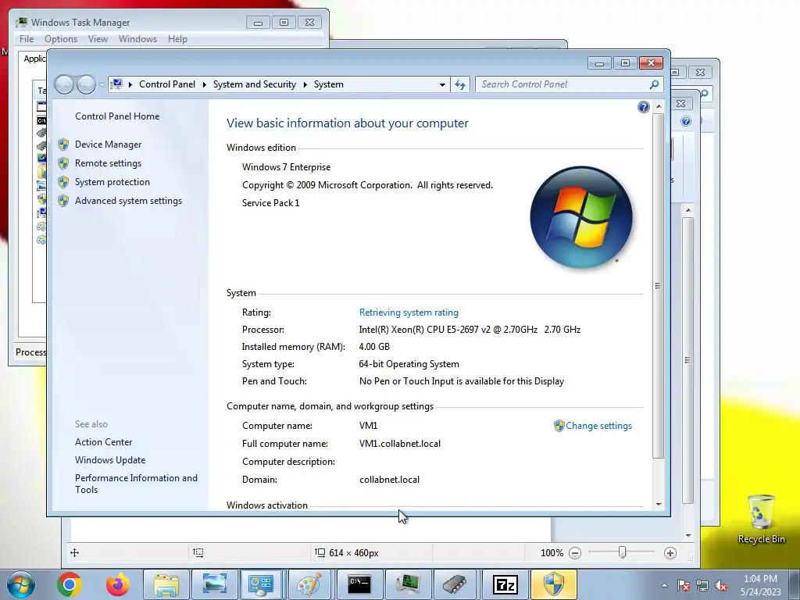Viewport: 800px width, 600px height.
Task: Open Task Manager Options menu
Action: coord(61,39)
